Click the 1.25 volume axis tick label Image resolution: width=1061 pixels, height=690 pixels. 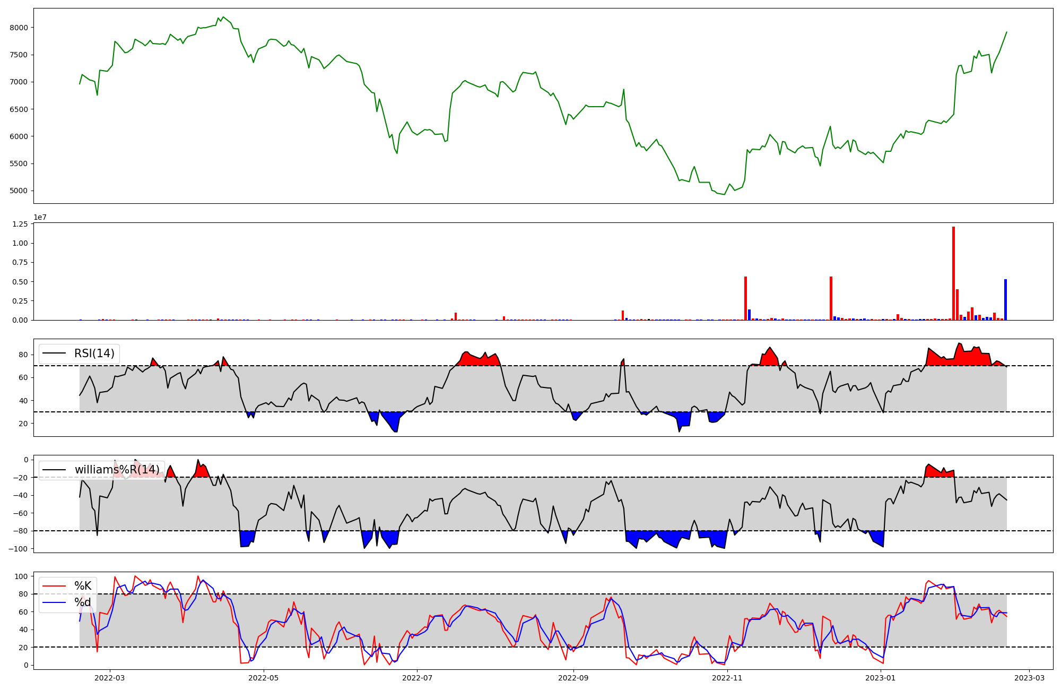point(20,225)
